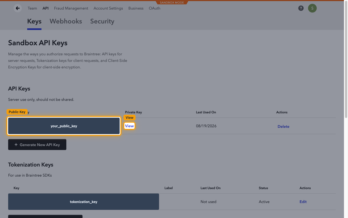
Task: Open the Team menu
Action: click(32, 8)
